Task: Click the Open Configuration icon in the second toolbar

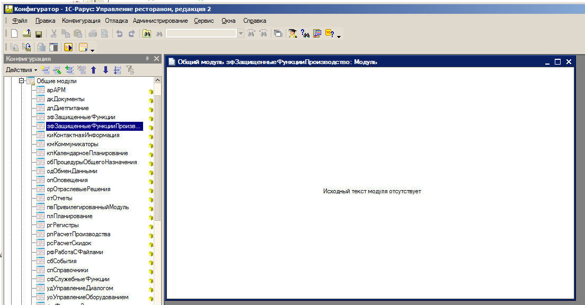Action: tap(14, 47)
